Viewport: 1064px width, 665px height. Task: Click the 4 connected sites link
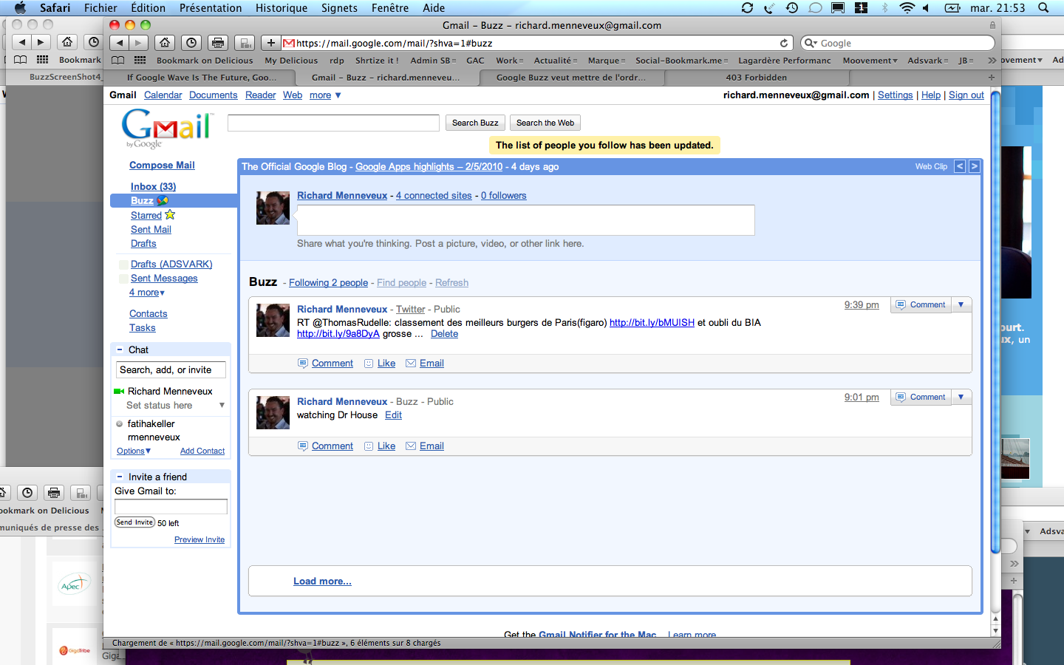(434, 195)
